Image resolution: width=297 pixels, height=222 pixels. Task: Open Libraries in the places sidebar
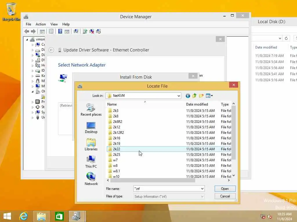(91, 145)
